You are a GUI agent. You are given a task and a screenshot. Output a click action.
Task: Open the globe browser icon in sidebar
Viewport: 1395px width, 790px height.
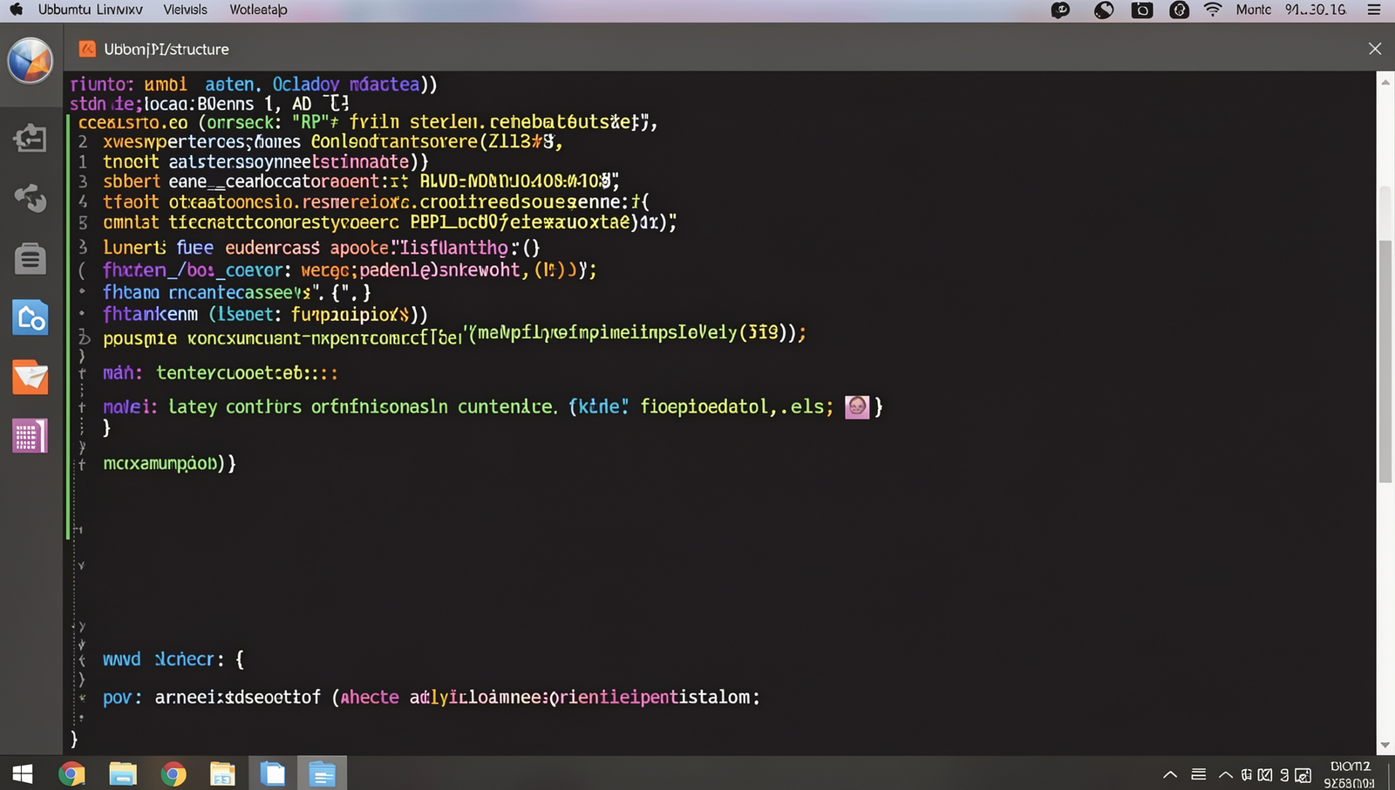[x=31, y=61]
